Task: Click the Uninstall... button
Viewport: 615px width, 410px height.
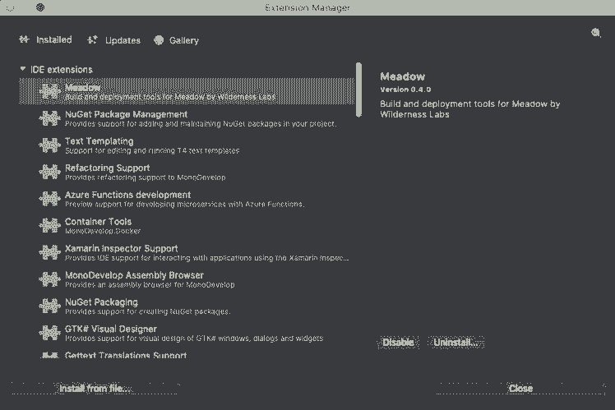Action: pos(456,342)
